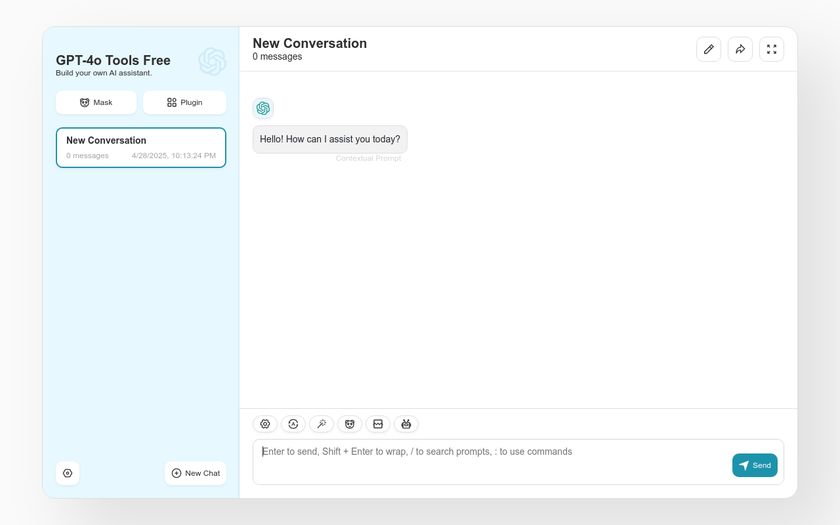This screenshot has height=525, width=840.
Task: Click the mask face icon in chat toolbar
Action: point(350,424)
